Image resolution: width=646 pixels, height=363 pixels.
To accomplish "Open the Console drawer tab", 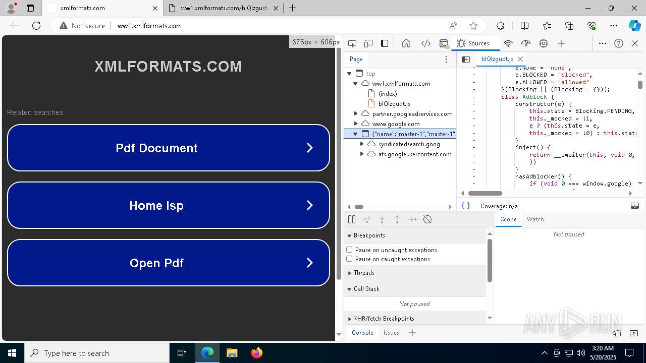I will [362, 333].
